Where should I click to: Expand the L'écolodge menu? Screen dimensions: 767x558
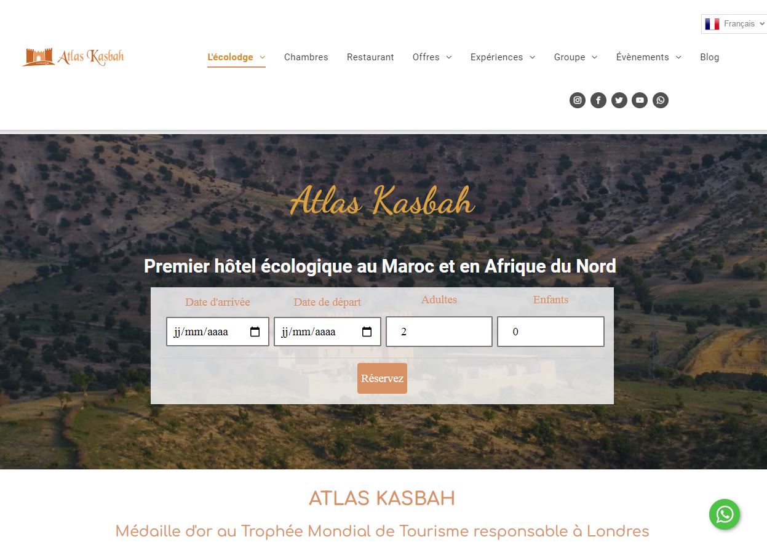(236, 57)
